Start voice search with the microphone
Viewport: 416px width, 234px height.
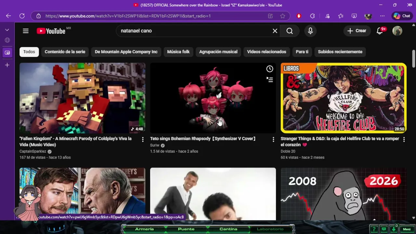(x=310, y=31)
